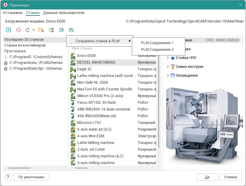Viewport: 246px width, 186px height.
Task: Expand the C:\ProgramData..\PLMSchemas tree node
Action: 5,63
